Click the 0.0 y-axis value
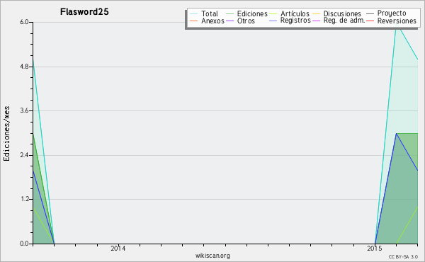 coord(24,244)
